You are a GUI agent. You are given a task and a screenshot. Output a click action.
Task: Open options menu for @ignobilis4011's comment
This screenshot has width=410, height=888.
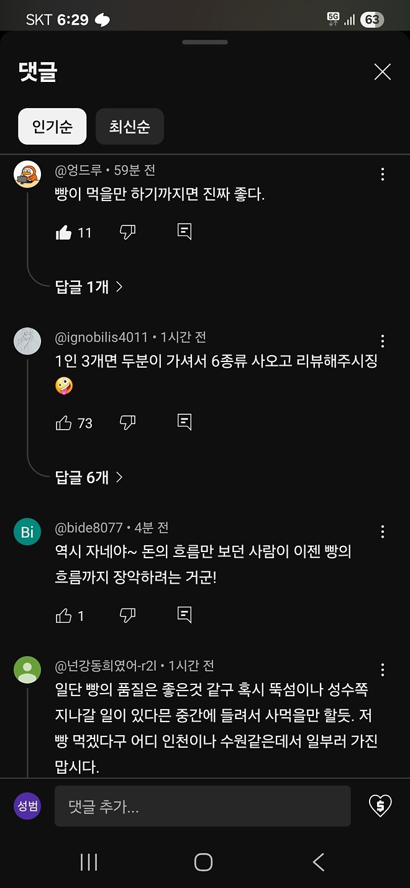[382, 341]
